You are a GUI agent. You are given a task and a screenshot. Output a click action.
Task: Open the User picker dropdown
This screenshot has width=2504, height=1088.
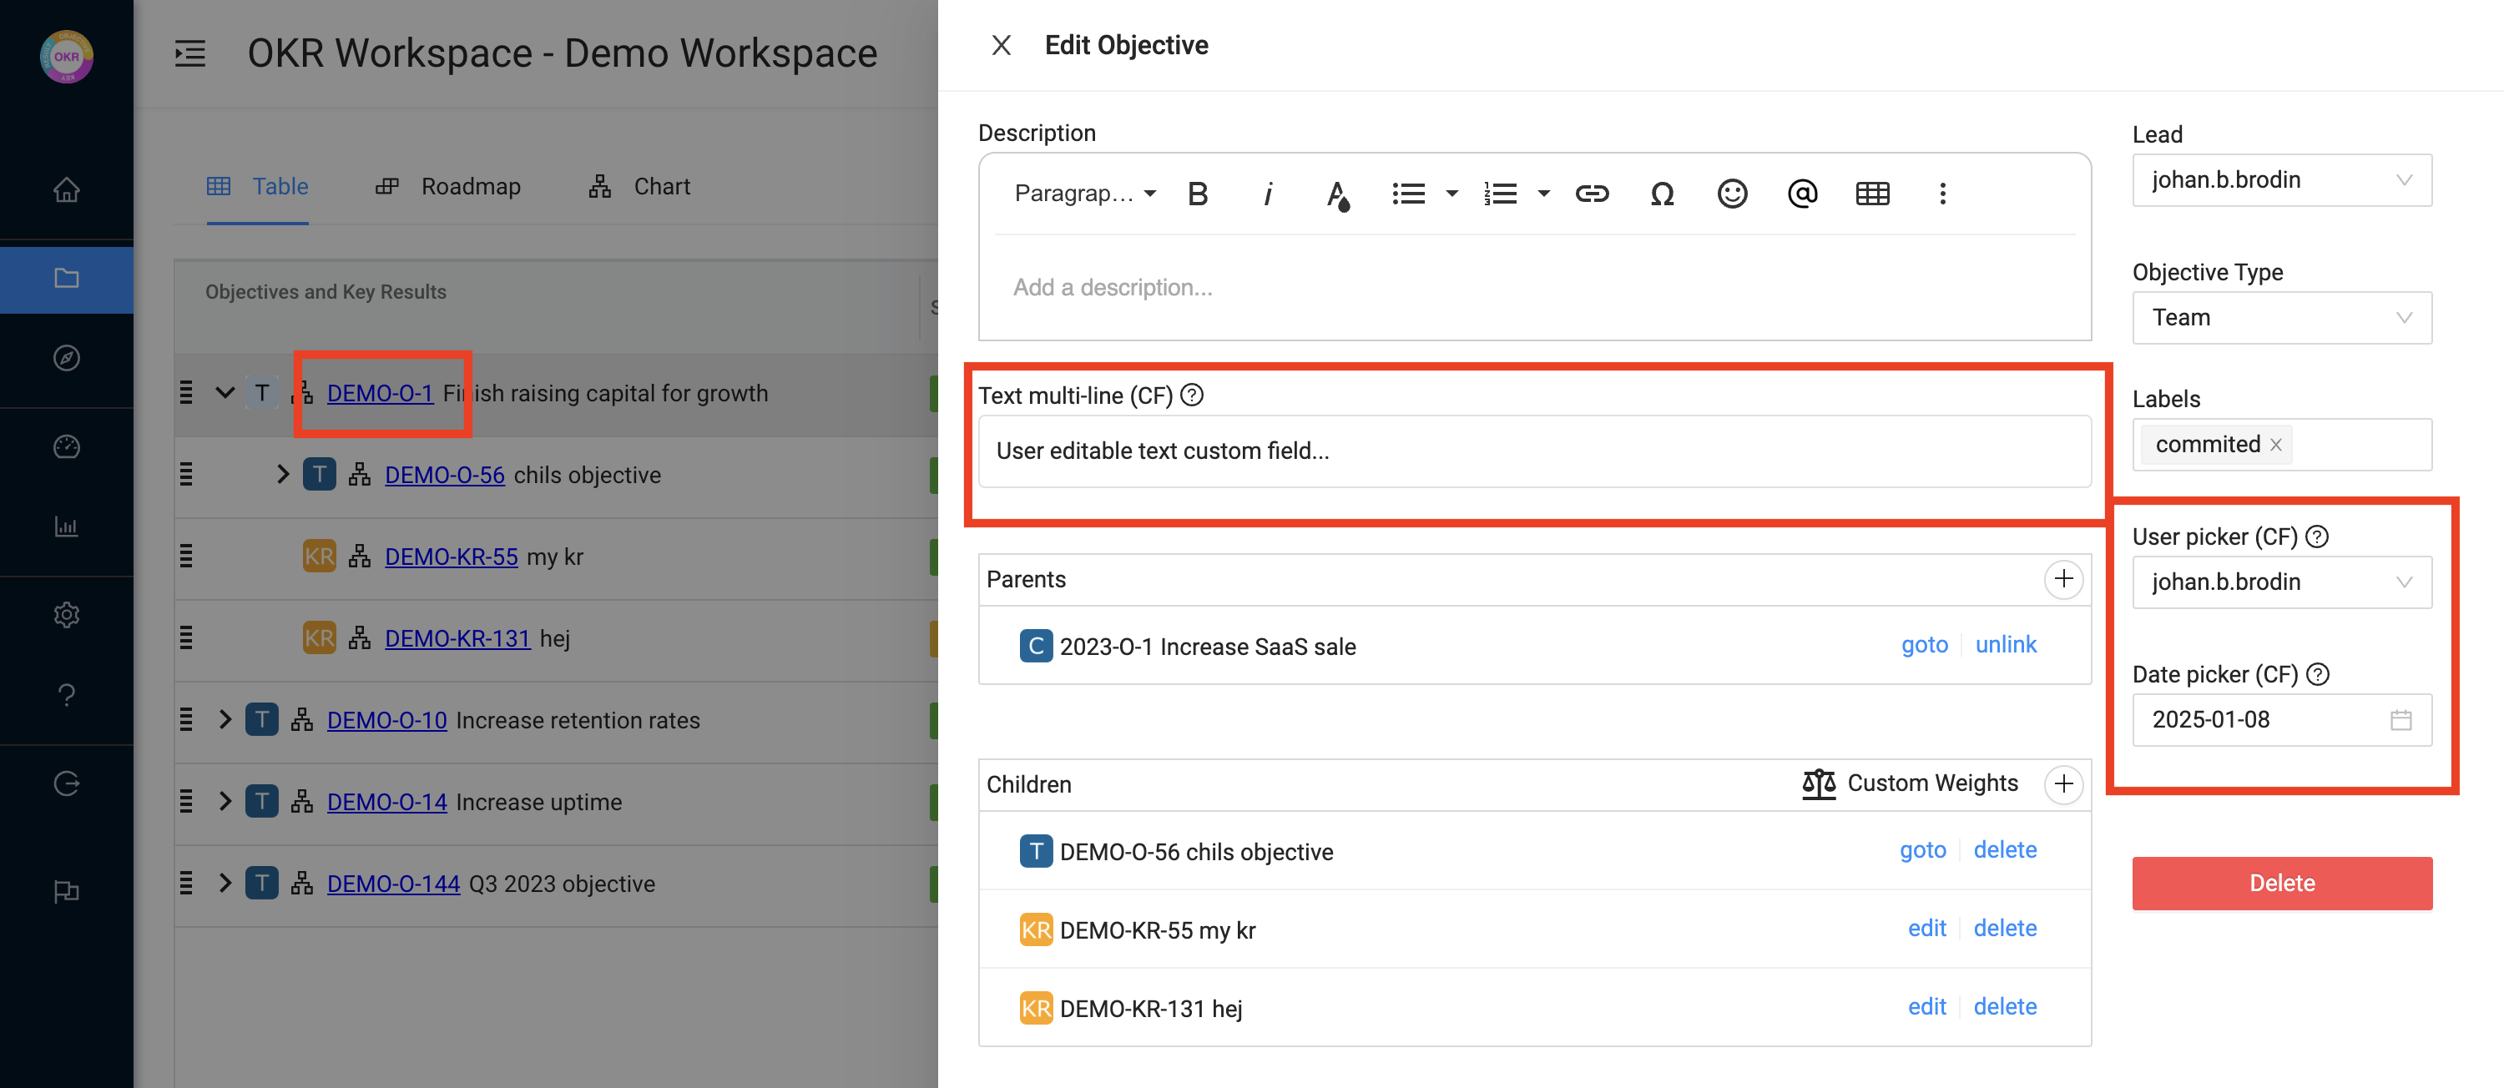pos(2280,583)
